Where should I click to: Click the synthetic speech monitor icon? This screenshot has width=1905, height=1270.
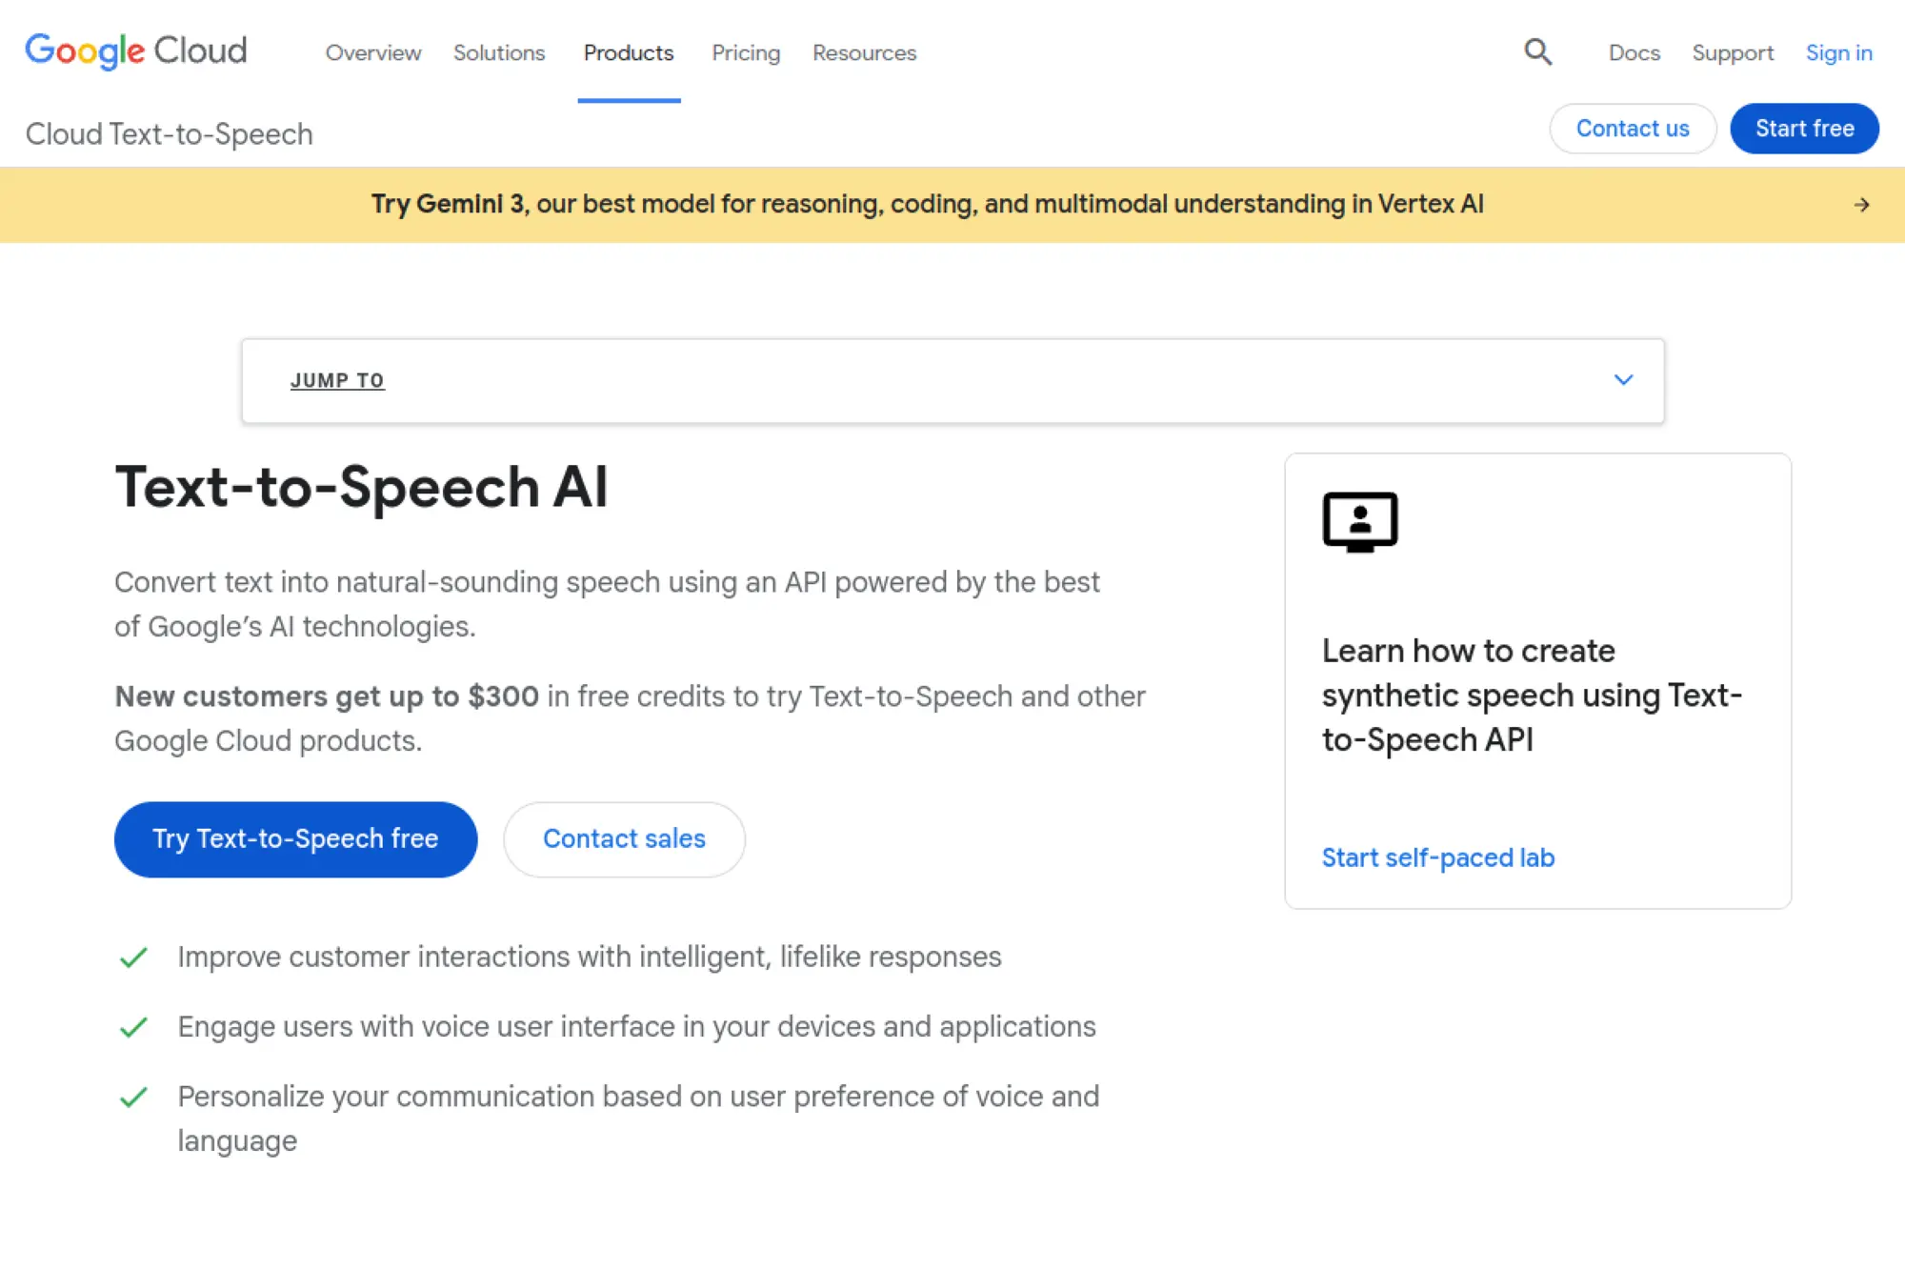point(1360,520)
